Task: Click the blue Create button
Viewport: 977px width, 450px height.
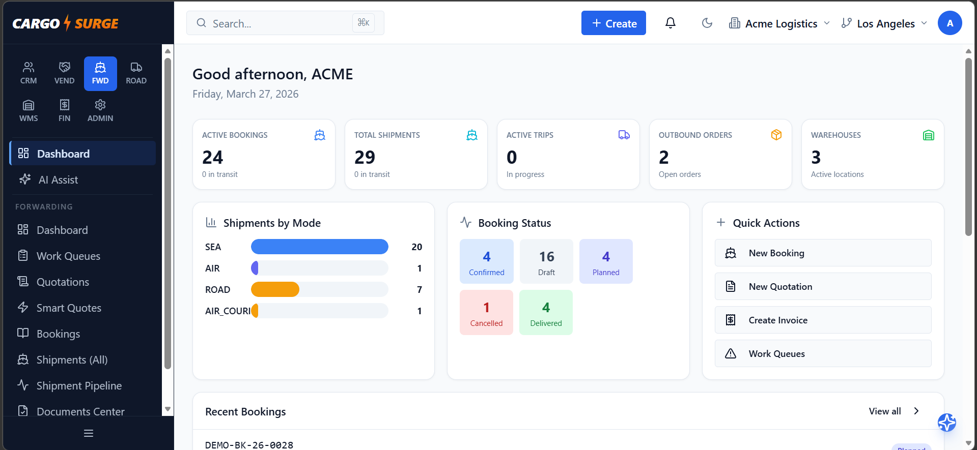Action: click(x=613, y=23)
